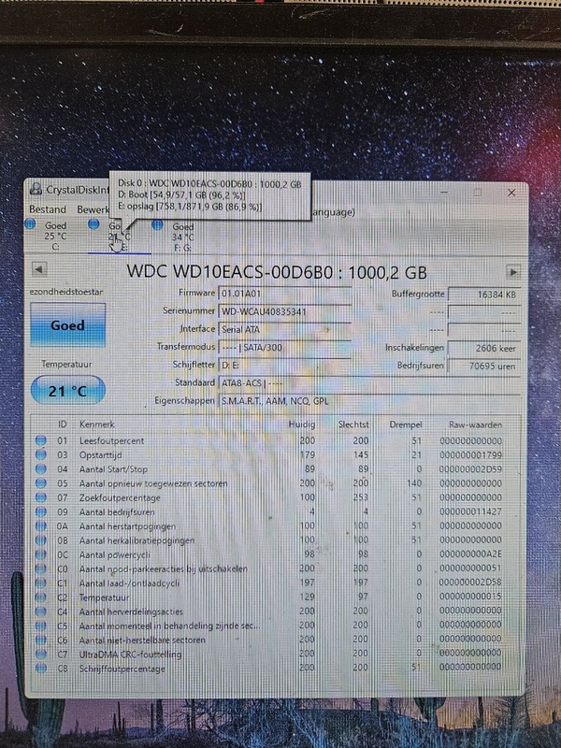Click the Firmware field 01.01A01

pyautogui.click(x=284, y=294)
